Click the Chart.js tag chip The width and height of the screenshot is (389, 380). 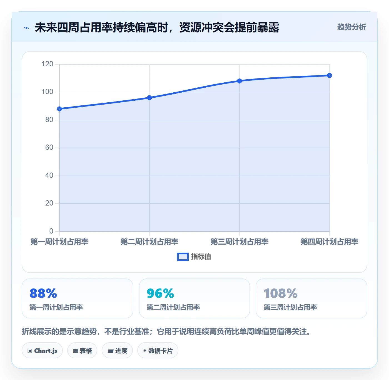coord(42,351)
